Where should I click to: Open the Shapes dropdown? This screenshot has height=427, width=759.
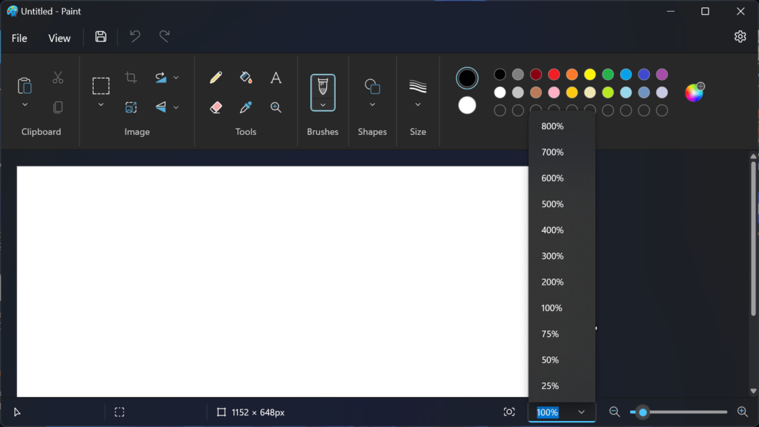372,105
